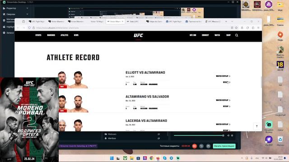Viewport: 289px width, 162px height.
Task: Click the REC record button in Streamlabs
Action: pos(195,146)
